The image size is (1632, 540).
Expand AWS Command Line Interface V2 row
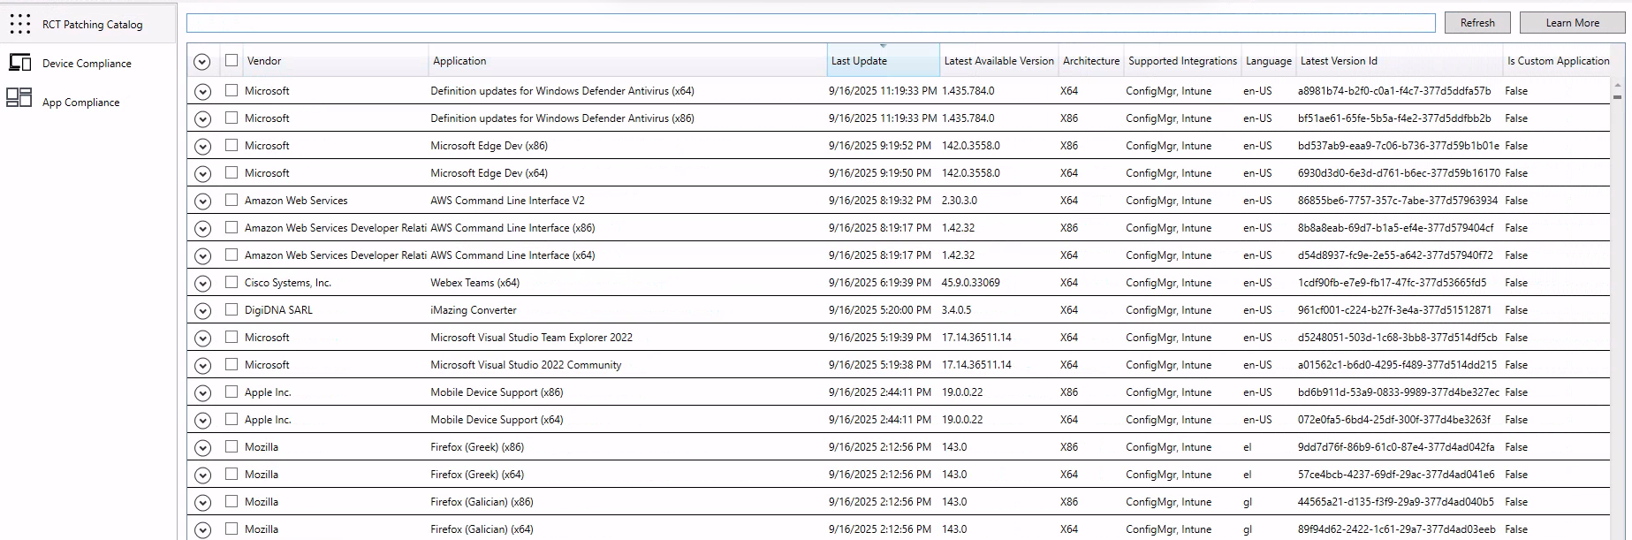click(x=202, y=202)
